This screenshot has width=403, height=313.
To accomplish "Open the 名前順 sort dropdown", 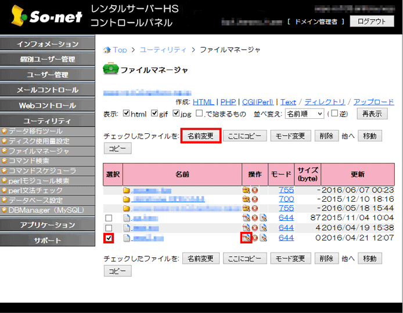I will point(304,114).
